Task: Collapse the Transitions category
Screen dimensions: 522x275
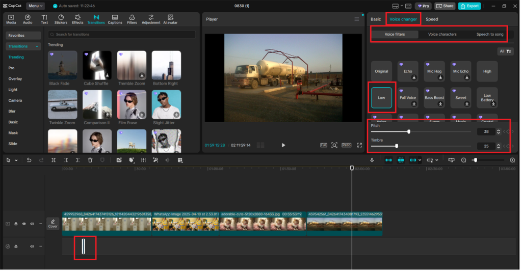Action: pyautogui.click(x=37, y=46)
